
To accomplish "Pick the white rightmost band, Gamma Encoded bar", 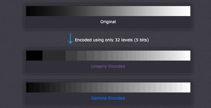I will point(189,87).
